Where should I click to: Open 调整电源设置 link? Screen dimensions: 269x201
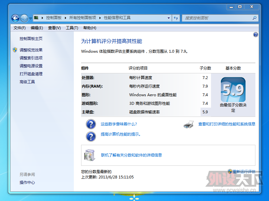click(31, 66)
